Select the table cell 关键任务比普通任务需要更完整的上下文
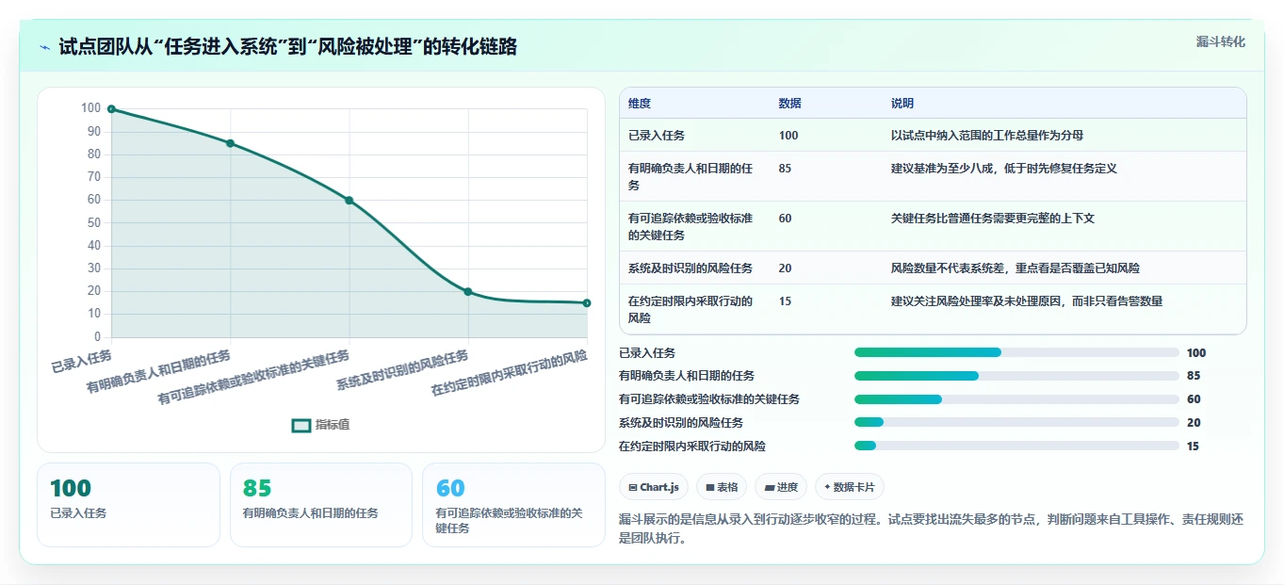The height and width of the screenshot is (585, 1284). [993, 219]
